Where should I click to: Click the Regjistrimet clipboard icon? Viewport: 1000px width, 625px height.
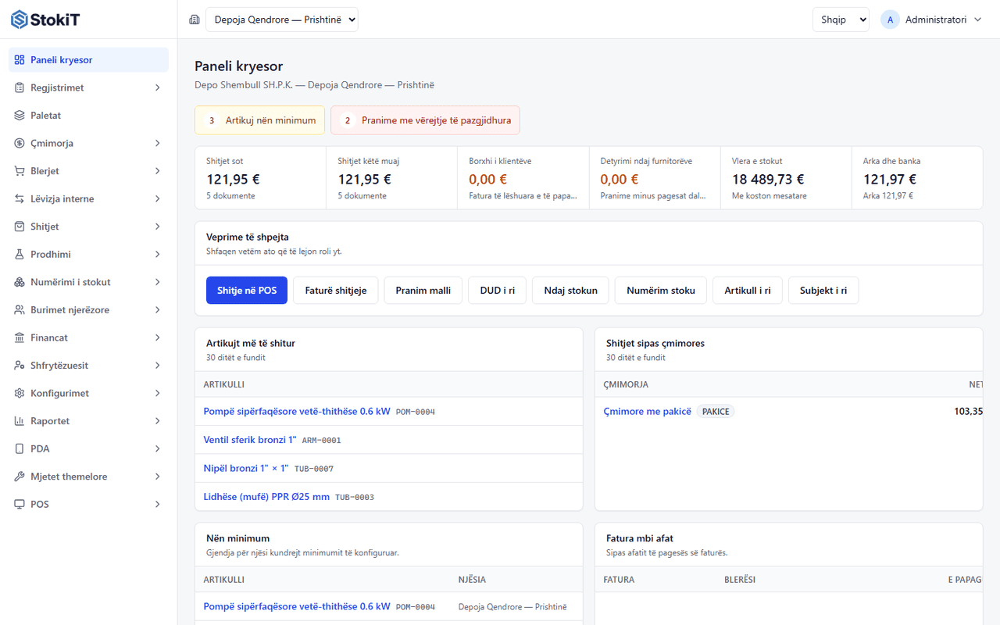20,87
